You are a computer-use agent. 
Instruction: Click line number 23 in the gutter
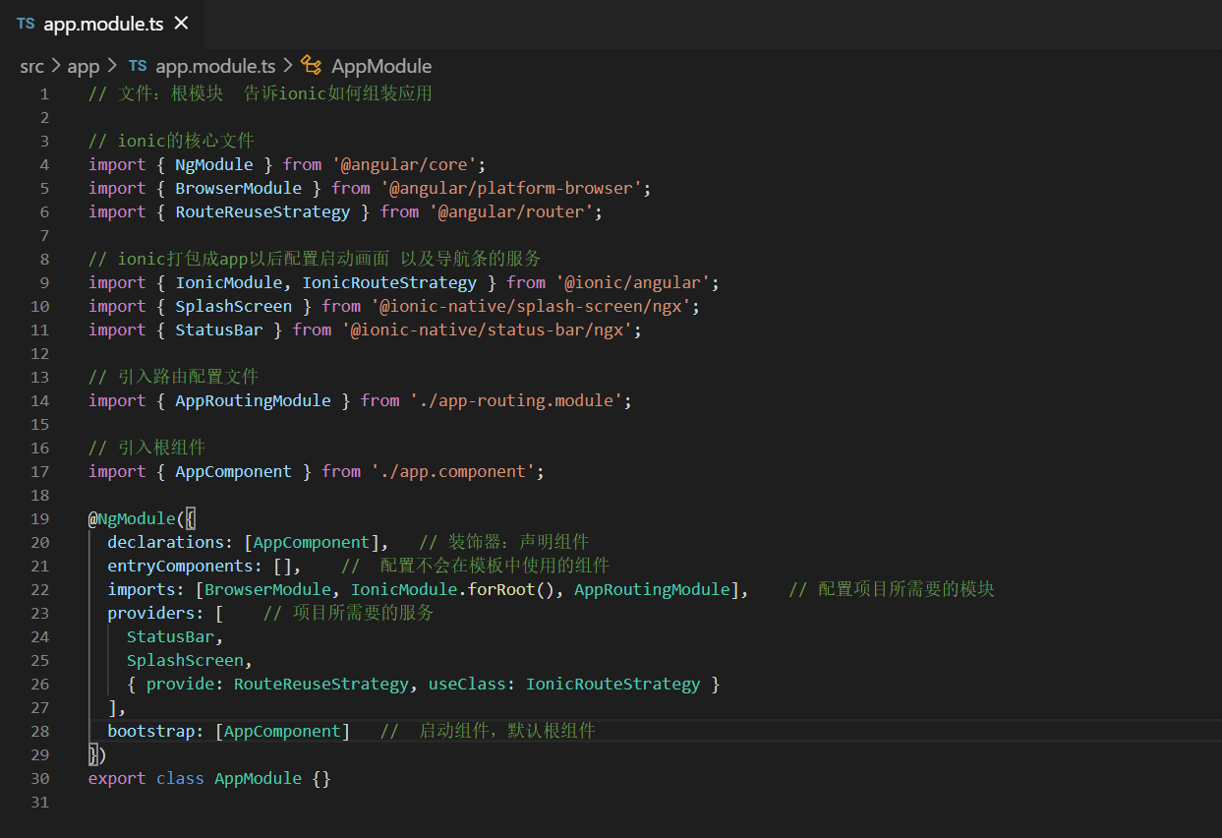click(x=40, y=613)
